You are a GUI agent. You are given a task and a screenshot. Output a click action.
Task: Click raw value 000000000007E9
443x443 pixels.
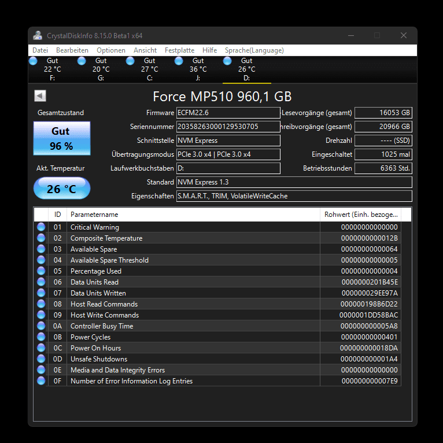(370, 381)
